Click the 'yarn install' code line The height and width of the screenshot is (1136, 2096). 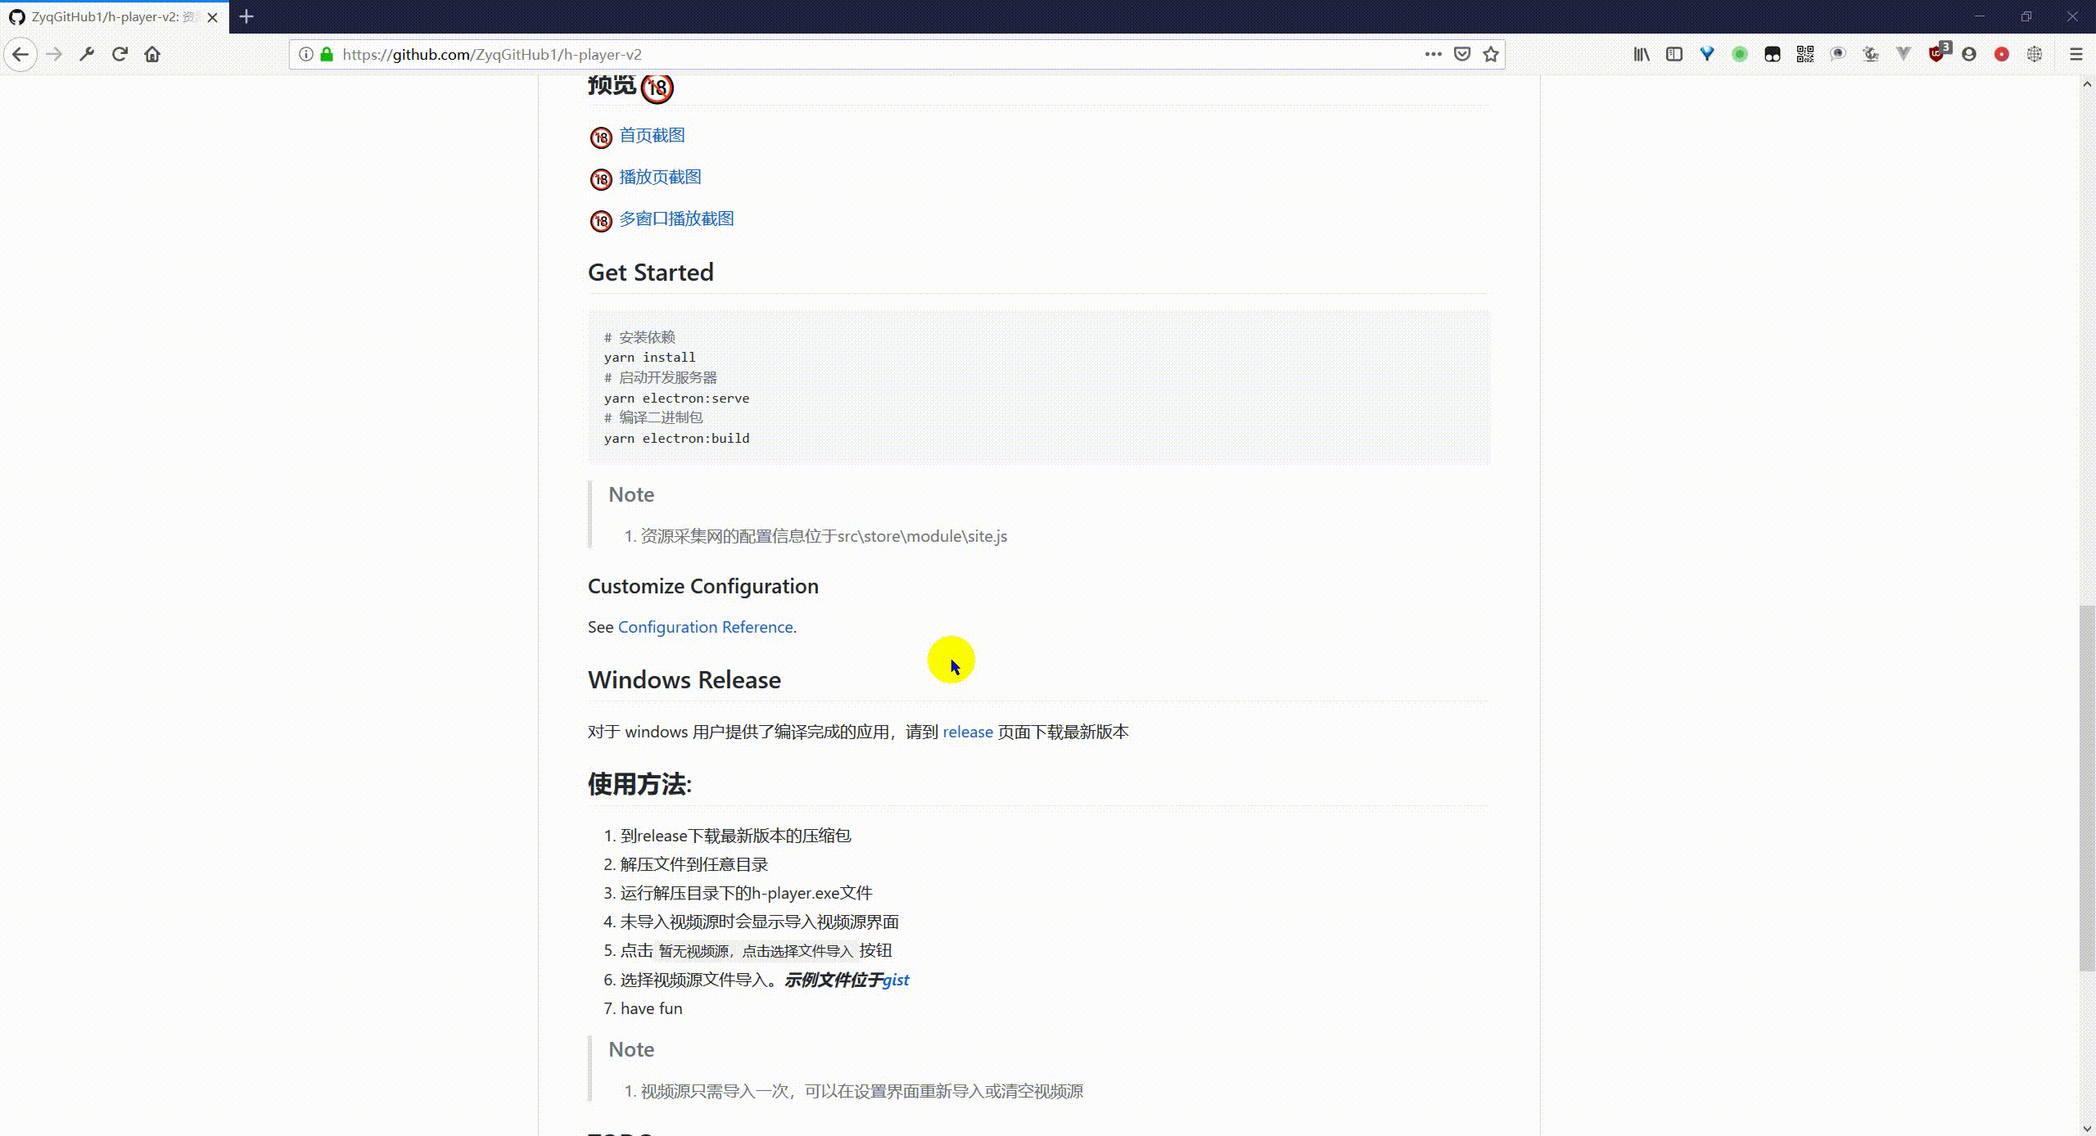[x=649, y=358]
